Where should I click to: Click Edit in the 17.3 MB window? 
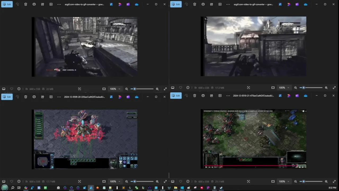176,4
